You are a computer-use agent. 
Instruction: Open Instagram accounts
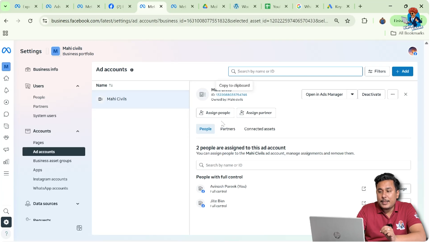click(x=50, y=179)
